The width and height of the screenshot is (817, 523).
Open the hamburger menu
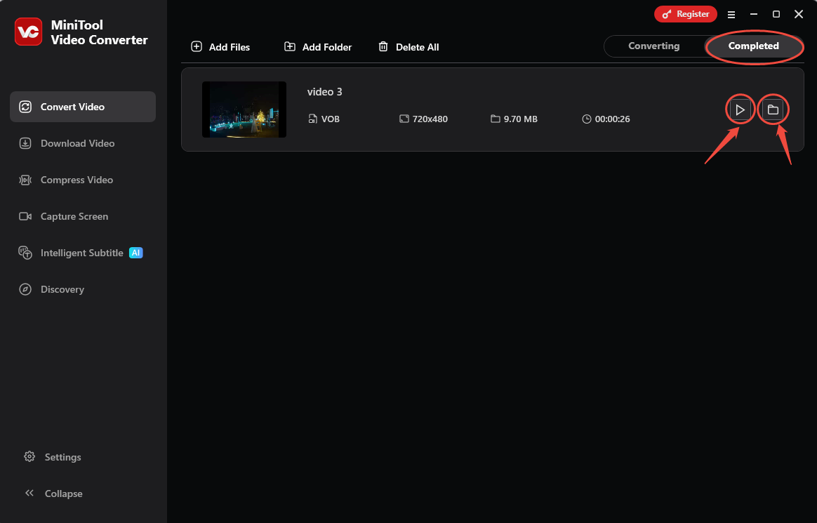click(x=731, y=14)
